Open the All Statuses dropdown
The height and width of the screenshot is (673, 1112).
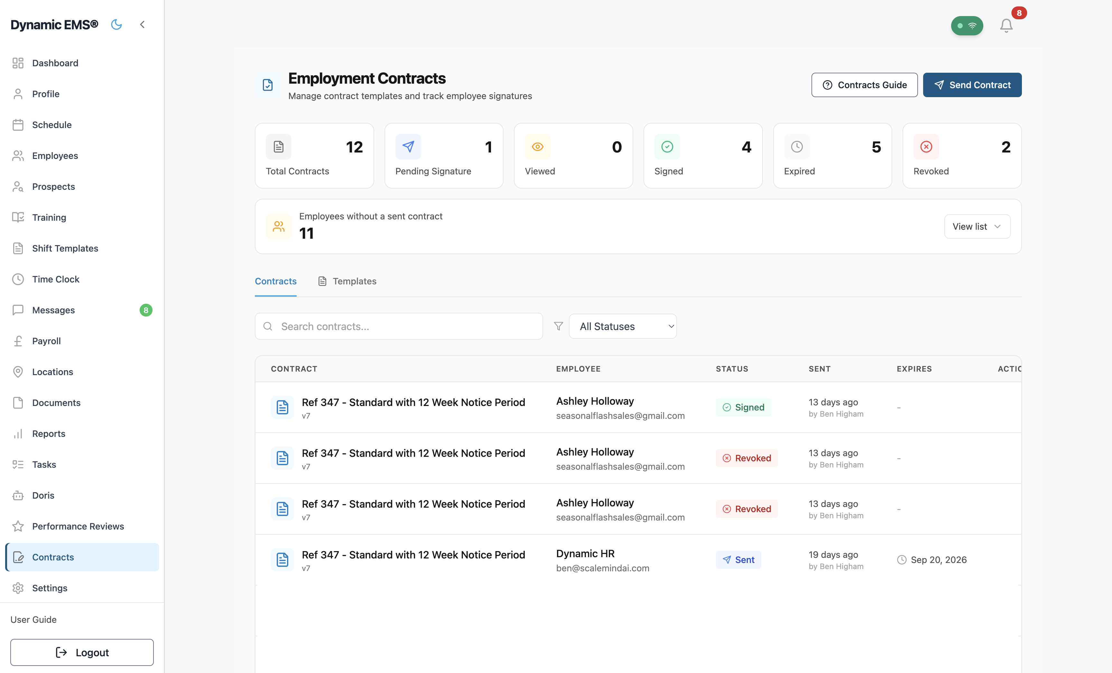click(622, 326)
